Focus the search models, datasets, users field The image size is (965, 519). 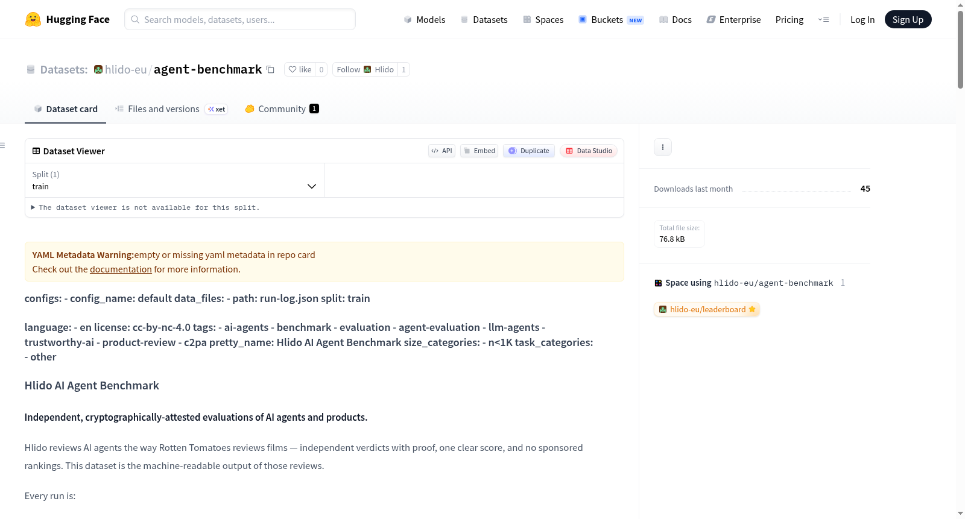tap(240, 19)
